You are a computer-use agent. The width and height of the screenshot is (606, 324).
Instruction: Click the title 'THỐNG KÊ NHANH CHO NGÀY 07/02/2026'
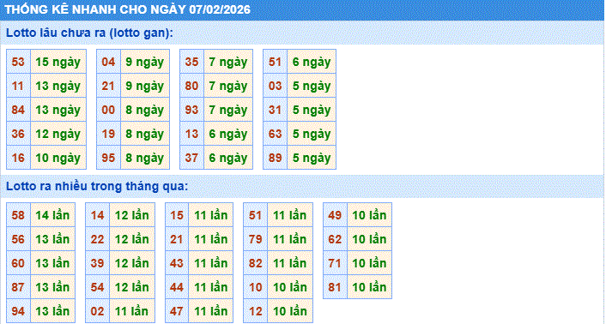point(127,9)
